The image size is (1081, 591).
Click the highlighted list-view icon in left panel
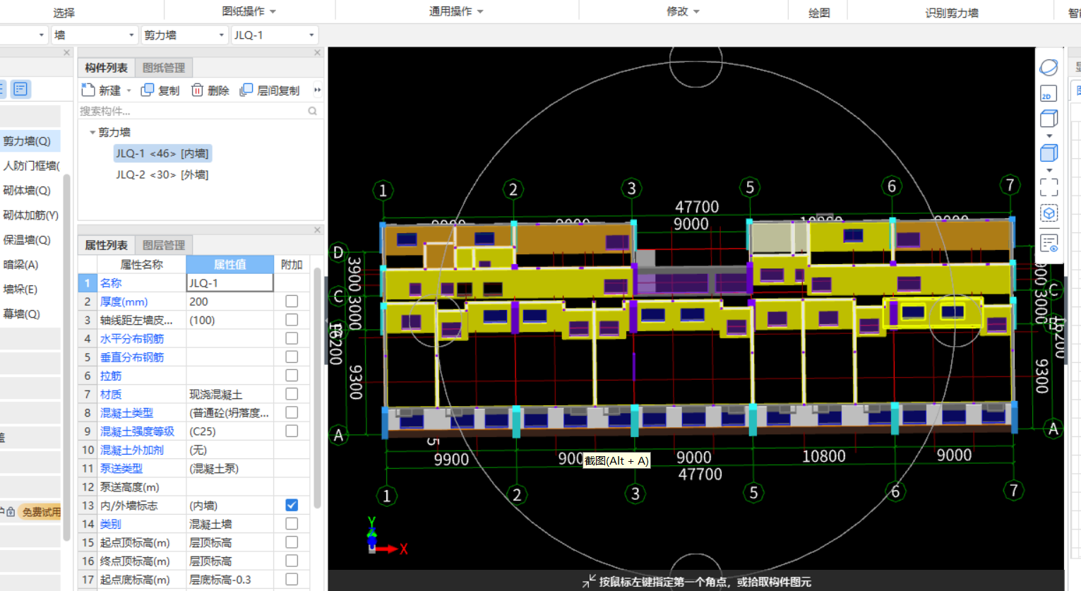(20, 89)
